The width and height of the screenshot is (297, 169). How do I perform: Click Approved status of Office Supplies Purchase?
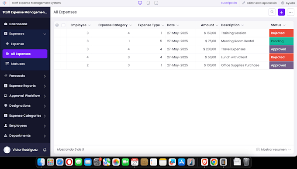(281, 65)
